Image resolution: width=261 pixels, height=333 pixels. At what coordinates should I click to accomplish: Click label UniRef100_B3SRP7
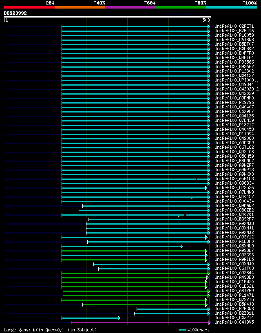tap(234, 219)
